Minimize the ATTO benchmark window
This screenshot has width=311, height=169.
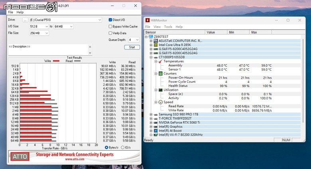(112, 6)
